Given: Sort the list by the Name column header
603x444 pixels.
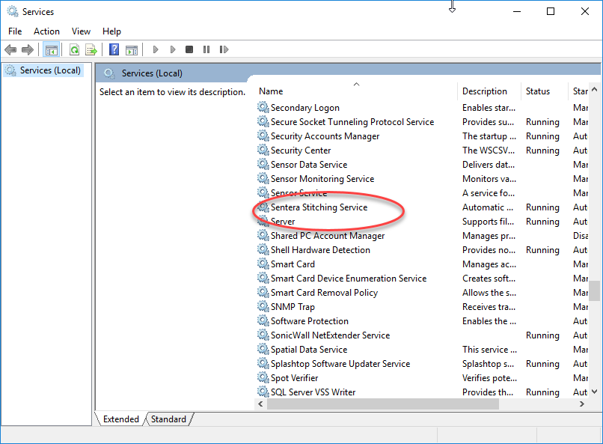Looking at the screenshot, I should (355, 91).
